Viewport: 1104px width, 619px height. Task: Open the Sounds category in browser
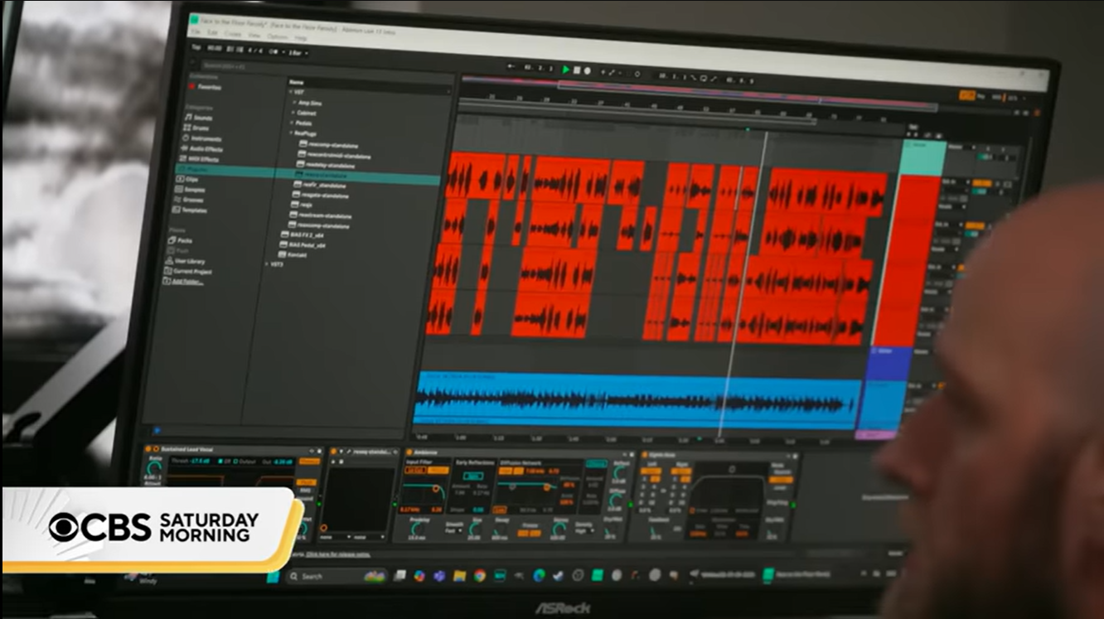point(197,118)
